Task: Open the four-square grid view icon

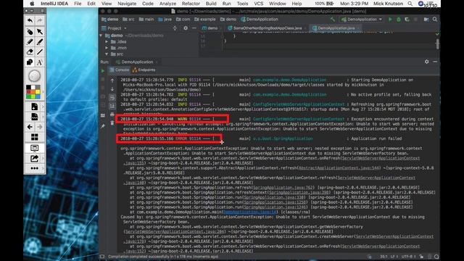Action: (x=34, y=137)
